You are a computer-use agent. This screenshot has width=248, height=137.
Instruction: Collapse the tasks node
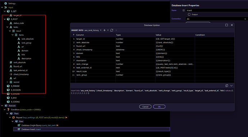pyautogui.click(x=7, y=27)
